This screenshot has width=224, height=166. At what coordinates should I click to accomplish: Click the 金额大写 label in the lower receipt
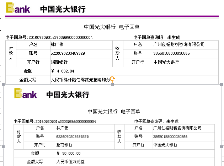click(x=35, y=162)
